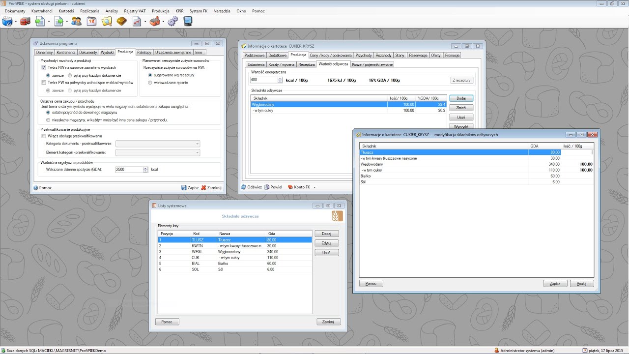Toggle 'Twórz RW na surowce zawarte w wyrobach'
The height and width of the screenshot is (354, 629).
(44, 67)
